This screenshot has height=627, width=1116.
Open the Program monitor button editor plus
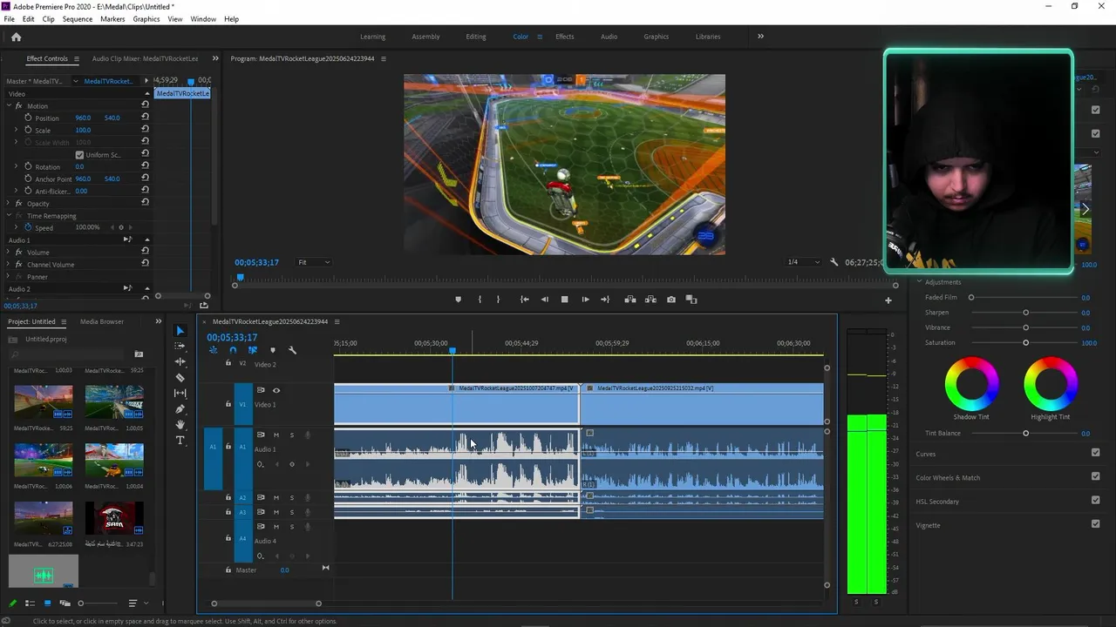pos(888,300)
